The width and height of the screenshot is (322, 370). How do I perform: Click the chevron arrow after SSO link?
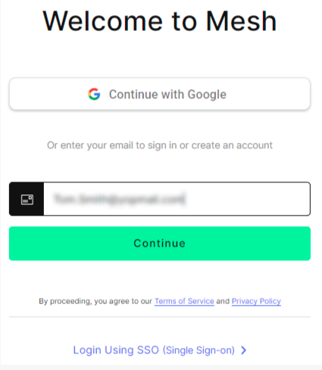[x=243, y=350]
